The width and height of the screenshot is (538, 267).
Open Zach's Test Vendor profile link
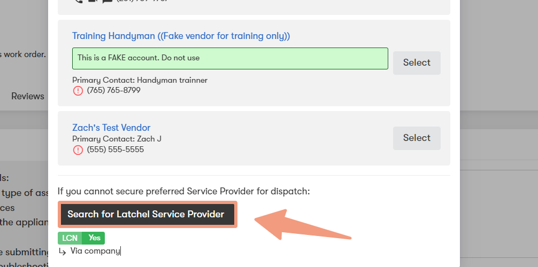[x=111, y=128]
